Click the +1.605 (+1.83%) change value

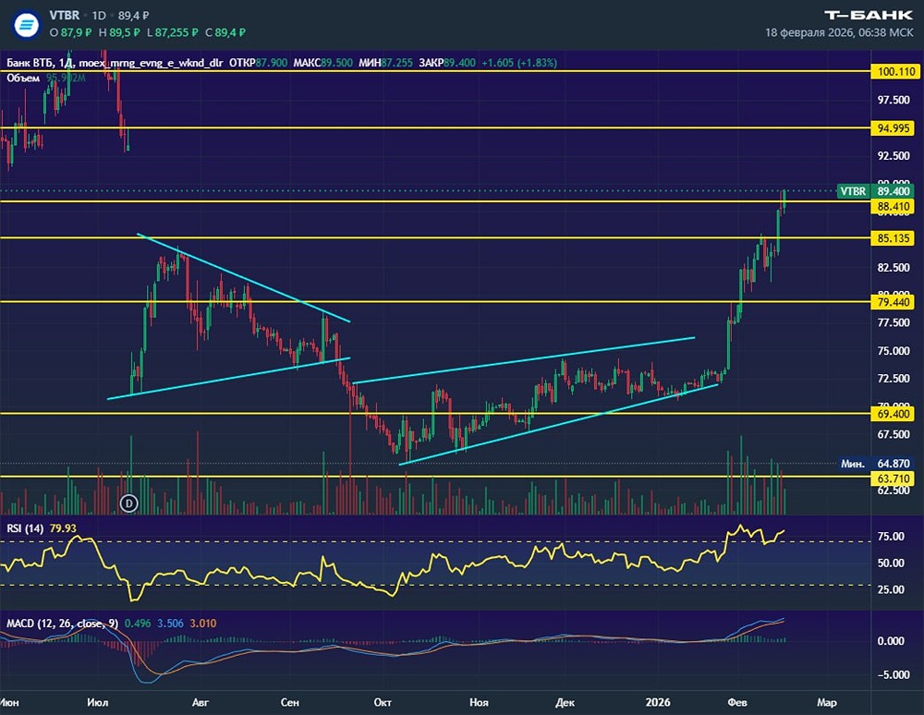pos(518,63)
